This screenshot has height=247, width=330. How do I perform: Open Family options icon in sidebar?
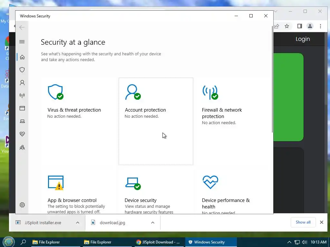22,147
